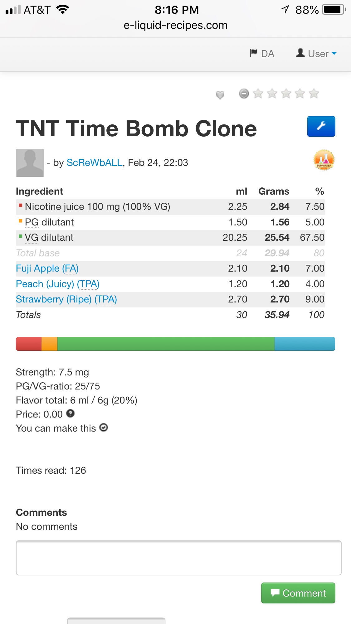
Task: Remove rating with the minus circle icon
Action: point(244,94)
